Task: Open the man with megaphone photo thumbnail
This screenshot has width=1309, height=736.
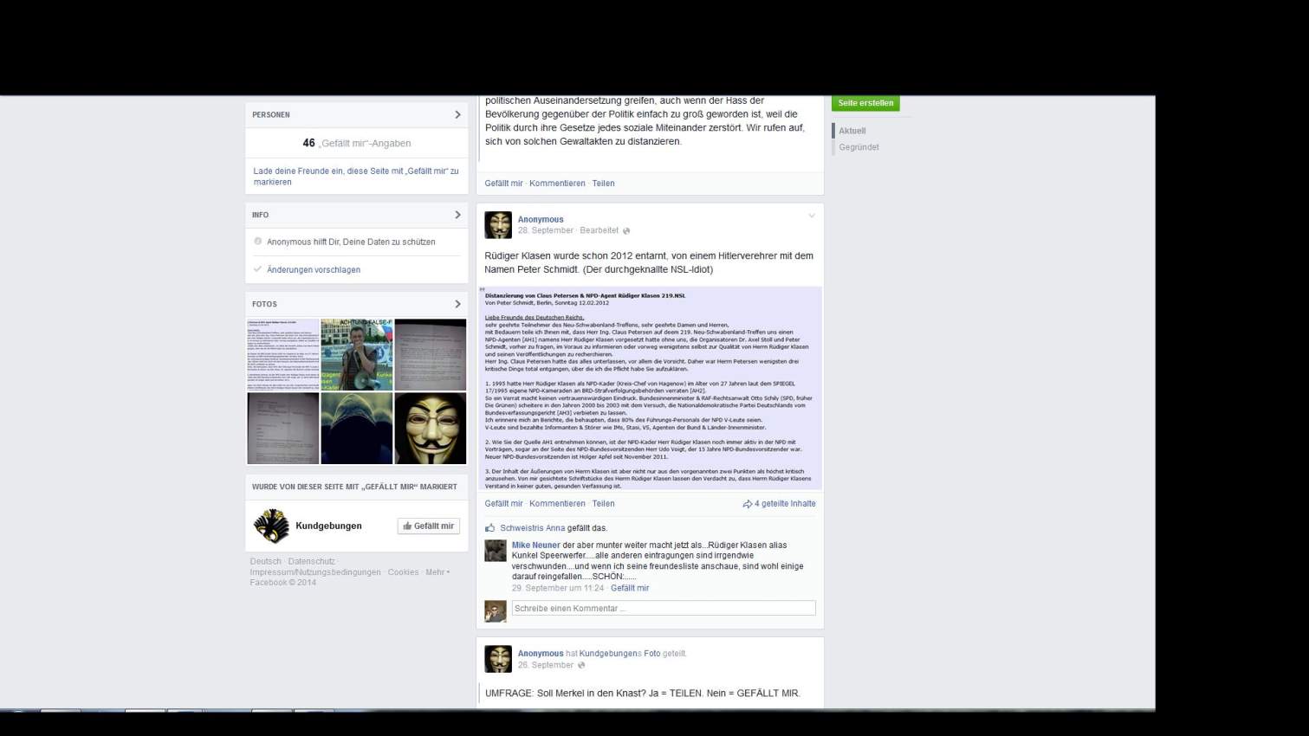Action: (357, 355)
